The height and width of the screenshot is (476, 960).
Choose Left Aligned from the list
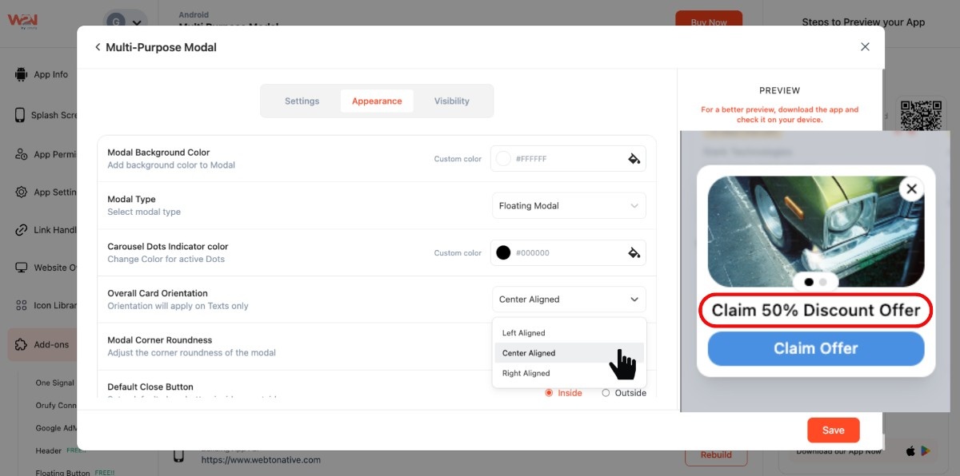(x=524, y=333)
